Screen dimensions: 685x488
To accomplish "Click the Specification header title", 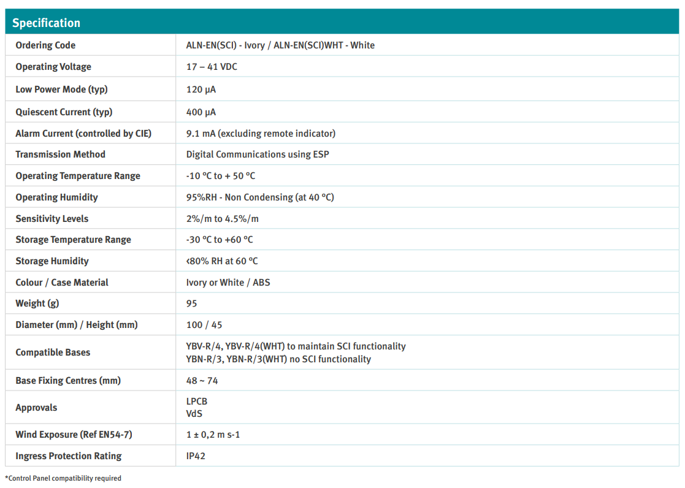I will (47, 23).
